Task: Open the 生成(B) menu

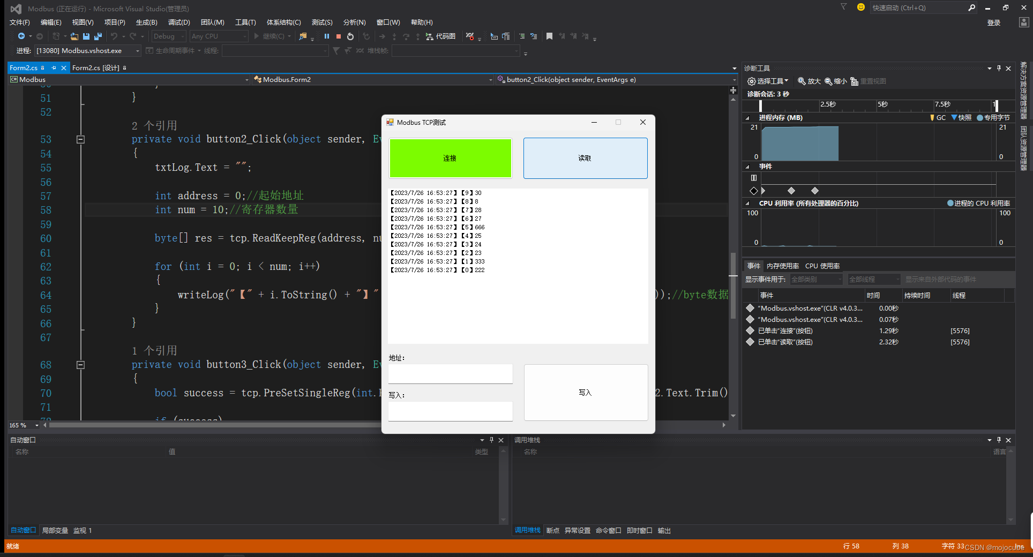Action: tap(147, 22)
